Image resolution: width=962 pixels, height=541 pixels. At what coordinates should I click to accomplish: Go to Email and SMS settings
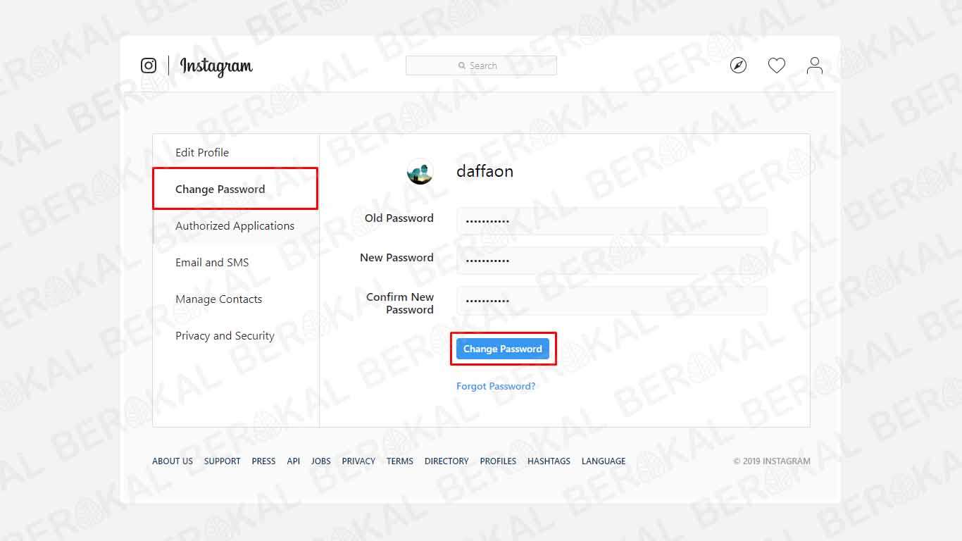(x=212, y=262)
